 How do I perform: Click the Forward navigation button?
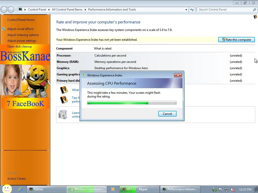click(11, 10)
